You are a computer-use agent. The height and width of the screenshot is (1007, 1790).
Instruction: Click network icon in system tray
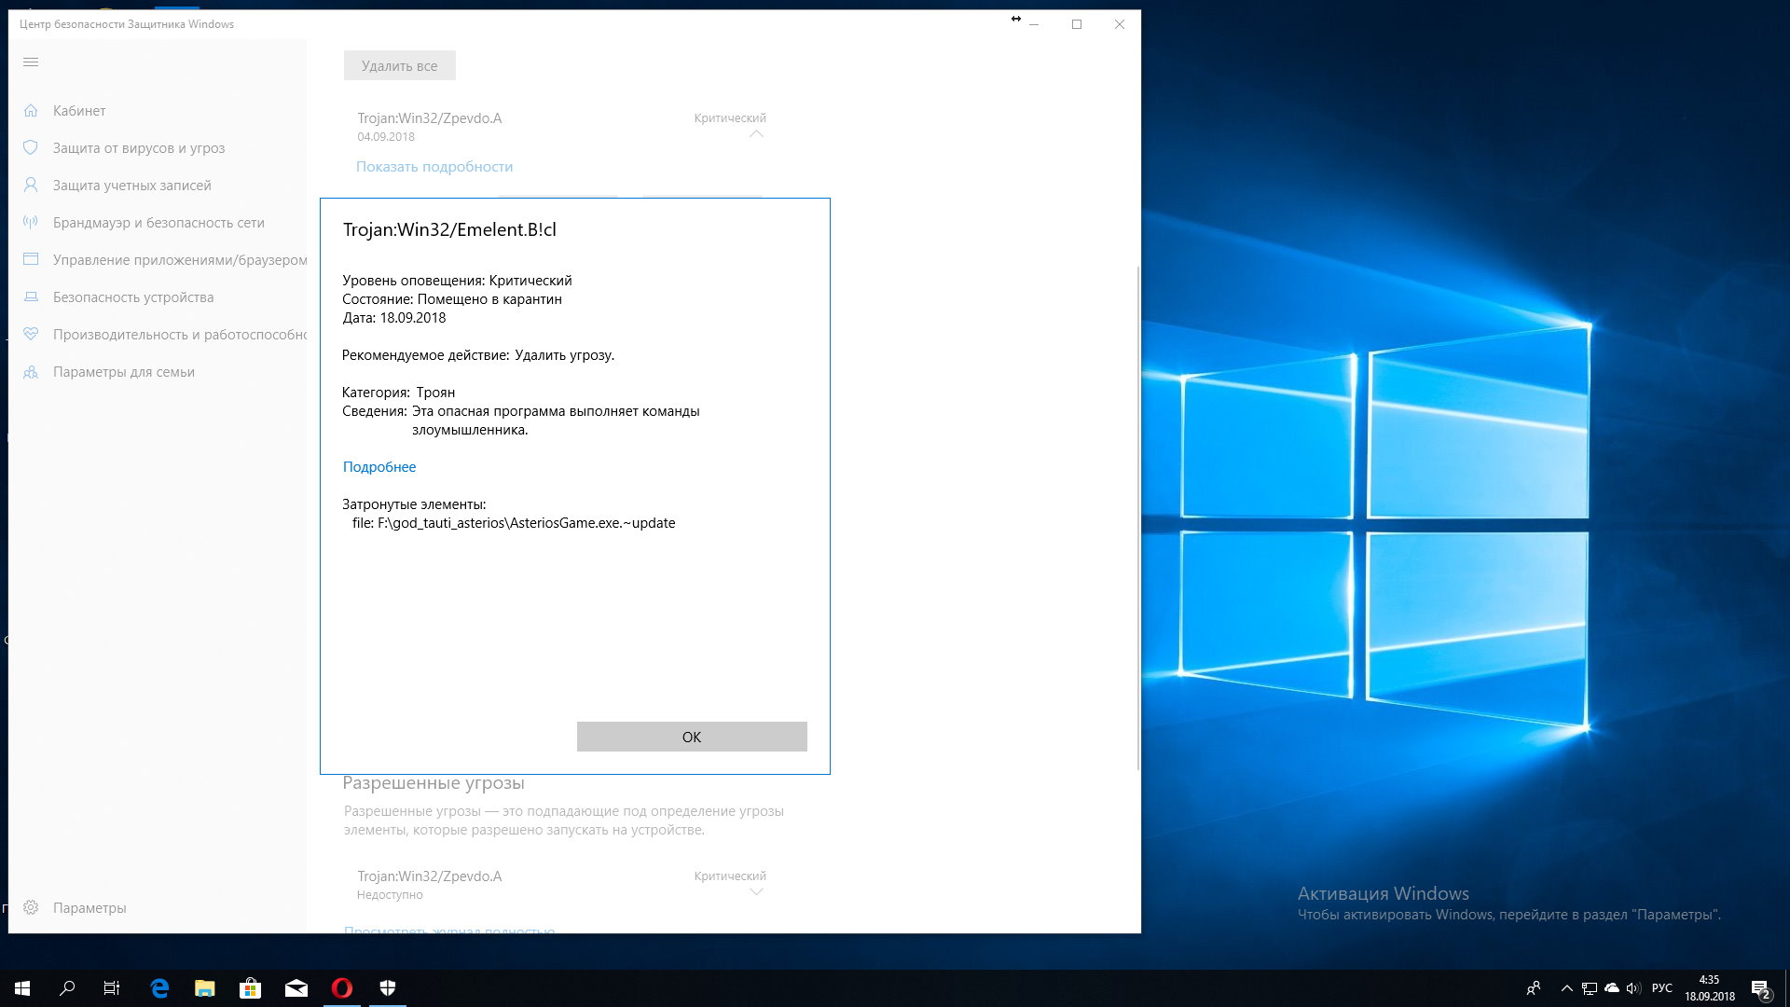[1590, 988]
